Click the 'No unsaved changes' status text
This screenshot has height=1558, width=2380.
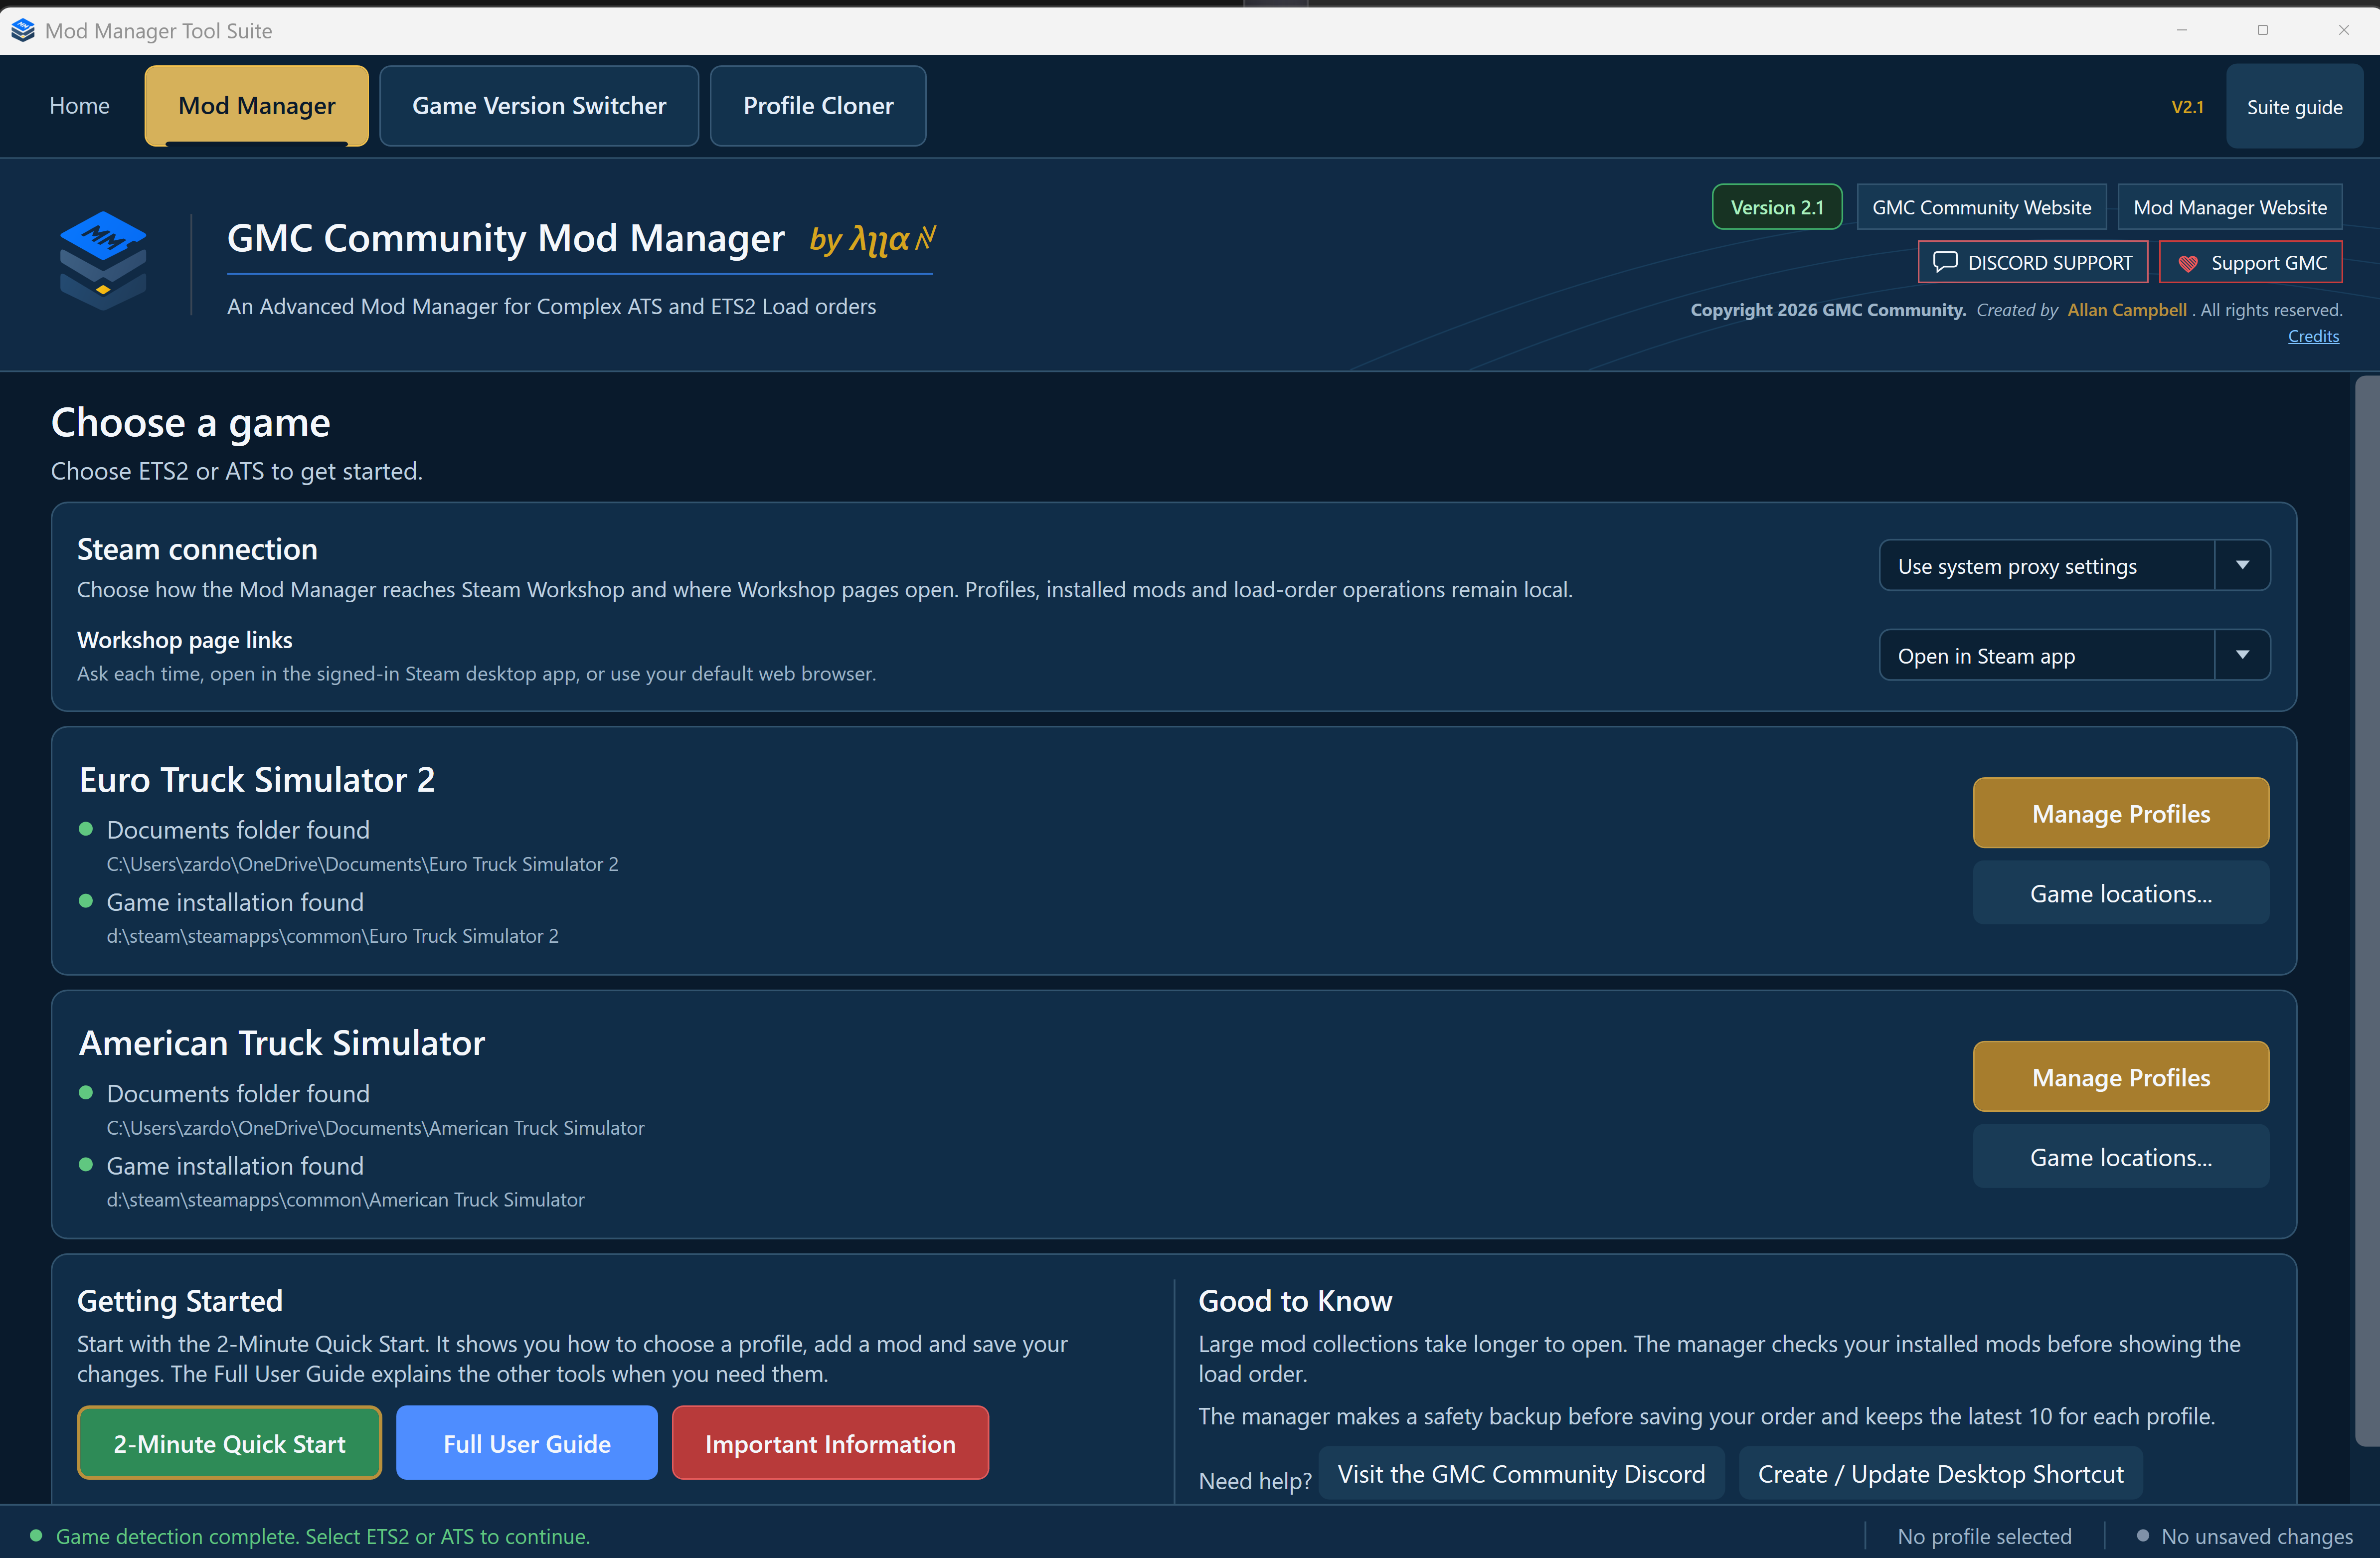[2256, 1536]
